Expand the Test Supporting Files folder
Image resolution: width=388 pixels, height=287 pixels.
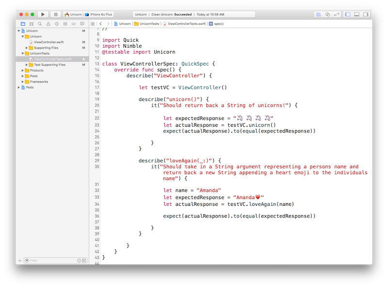tap(27, 65)
